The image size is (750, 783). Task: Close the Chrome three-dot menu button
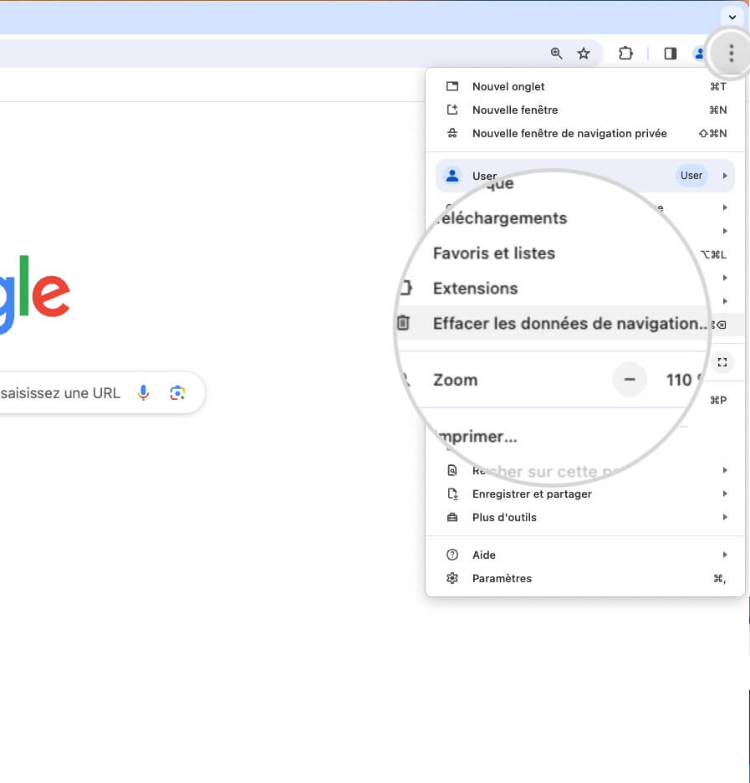point(731,53)
